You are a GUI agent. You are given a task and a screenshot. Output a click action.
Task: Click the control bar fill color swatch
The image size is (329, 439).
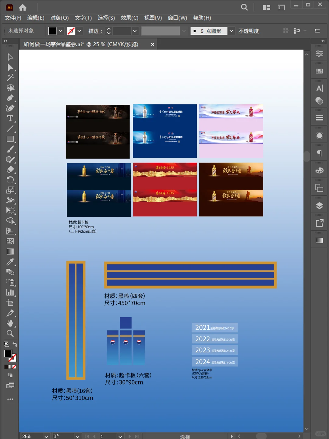52,31
